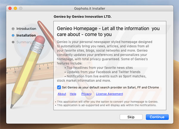Click the Skip button
This screenshot has height=129, width=179.
131,117
